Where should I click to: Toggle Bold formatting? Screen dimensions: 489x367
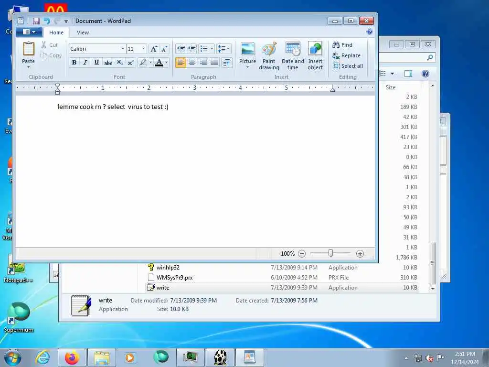click(x=74, y=63)
